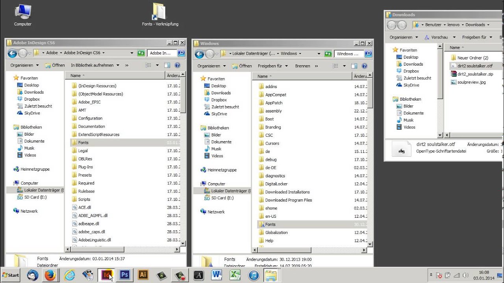Screen dimensions: 504x283
Task: Click search magnifier in Adobe InDesign CS6 window
Action: point(181,53)
